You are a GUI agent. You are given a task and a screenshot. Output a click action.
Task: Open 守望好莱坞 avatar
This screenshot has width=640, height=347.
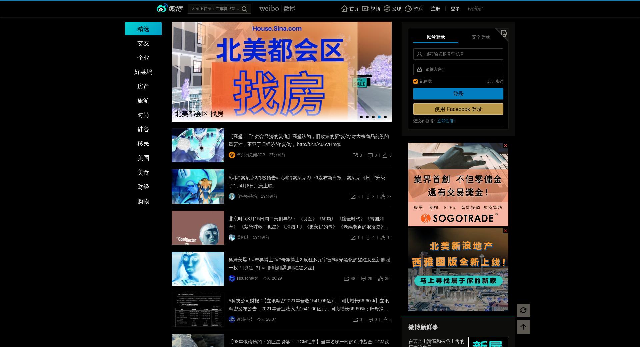(x=232, y=196)
